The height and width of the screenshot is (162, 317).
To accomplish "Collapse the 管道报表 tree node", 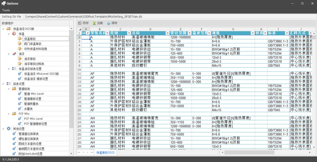I will point(9,89).
